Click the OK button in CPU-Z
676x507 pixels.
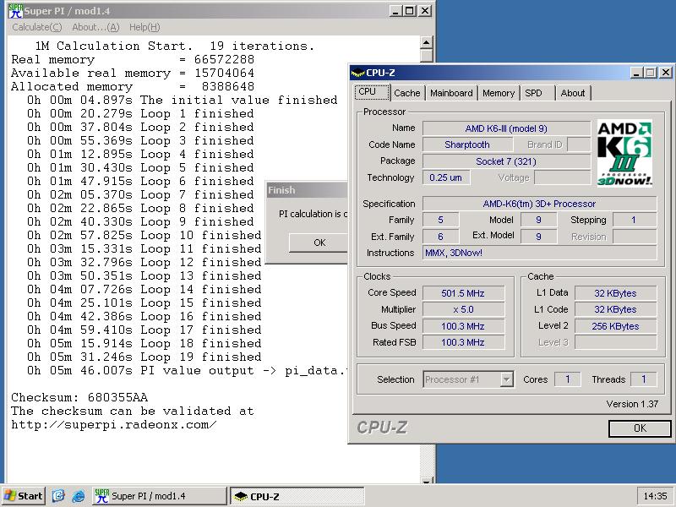coord(640,428)
